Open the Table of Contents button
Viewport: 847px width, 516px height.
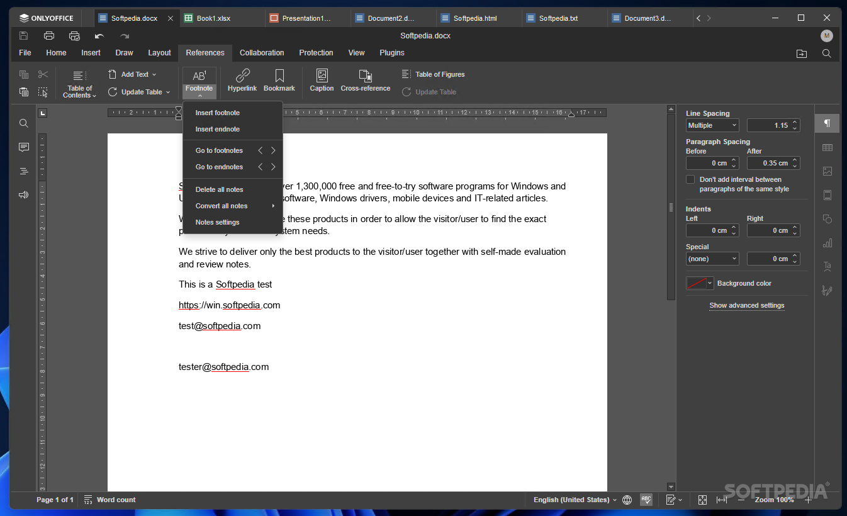click(x=80, y=84)
